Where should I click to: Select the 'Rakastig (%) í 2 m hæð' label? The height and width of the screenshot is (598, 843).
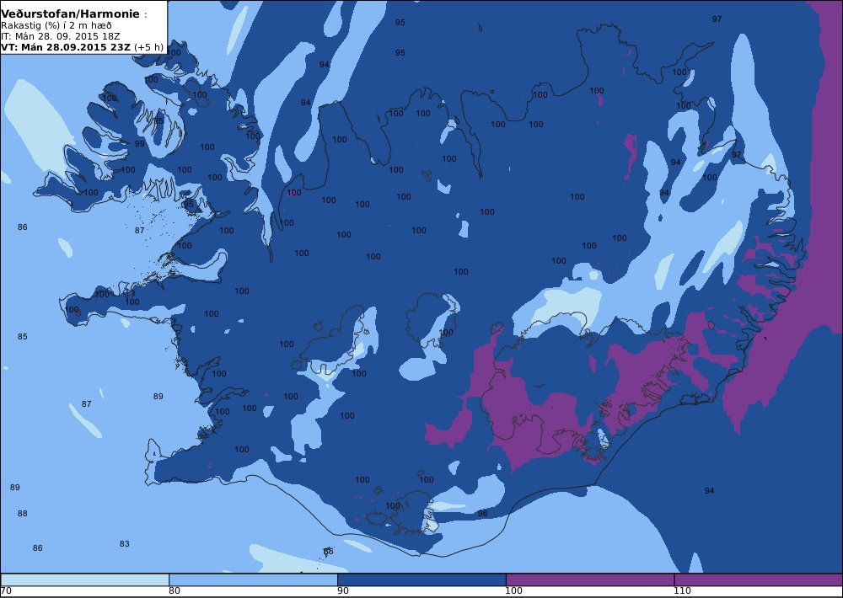click(56, 26)
